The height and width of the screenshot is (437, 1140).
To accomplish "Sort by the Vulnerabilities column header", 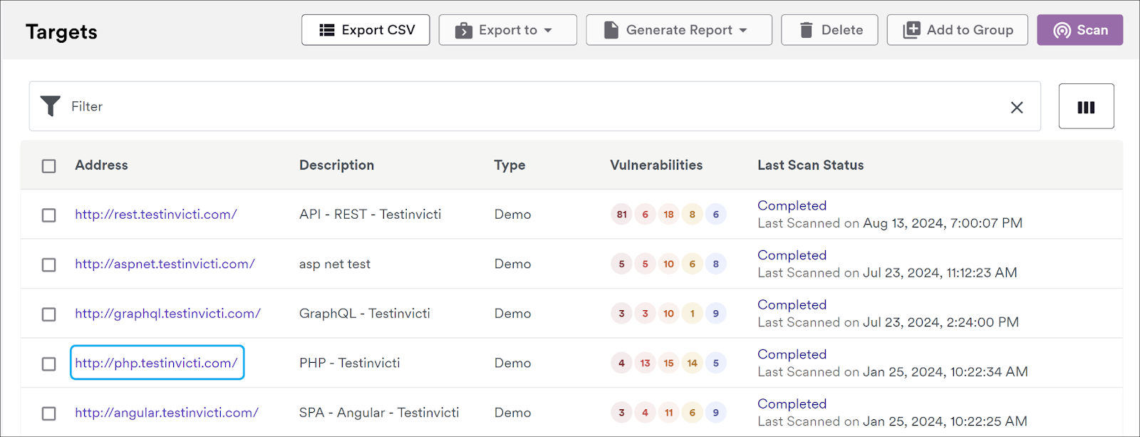I will (x=656, y=165).
